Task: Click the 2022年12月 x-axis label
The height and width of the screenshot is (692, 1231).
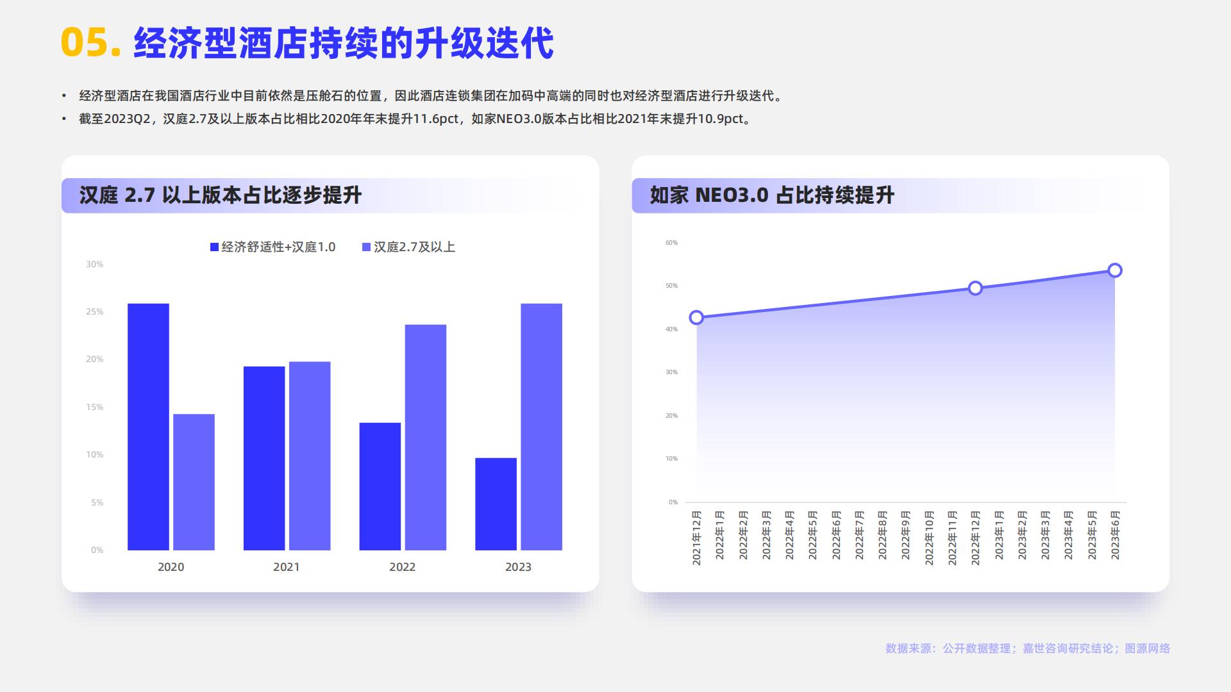Action: pyautogui.click(x=976, y=538)
